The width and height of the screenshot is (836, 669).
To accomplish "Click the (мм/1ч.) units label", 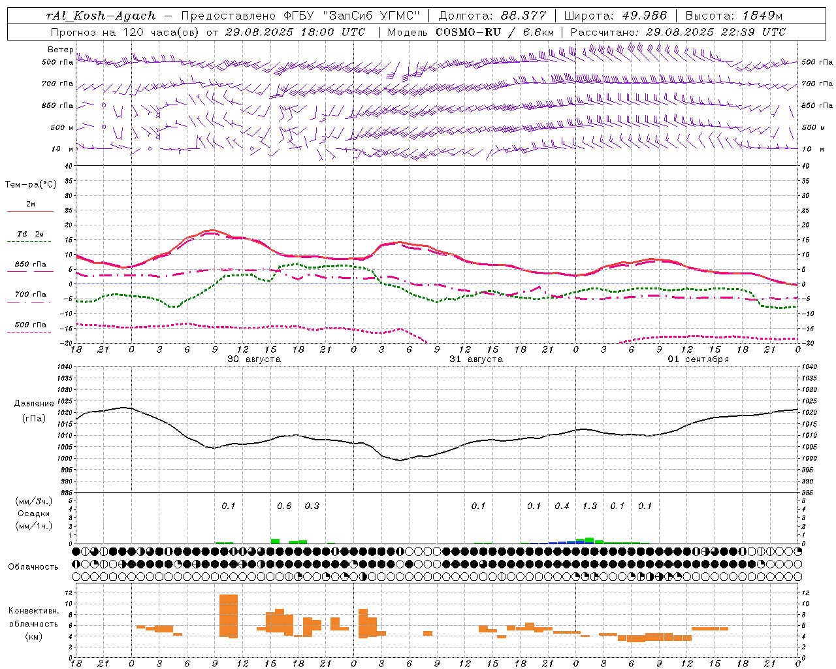I will (x=34, y=526).
